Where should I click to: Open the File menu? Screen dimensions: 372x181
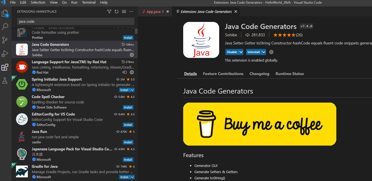click(13, 3)
